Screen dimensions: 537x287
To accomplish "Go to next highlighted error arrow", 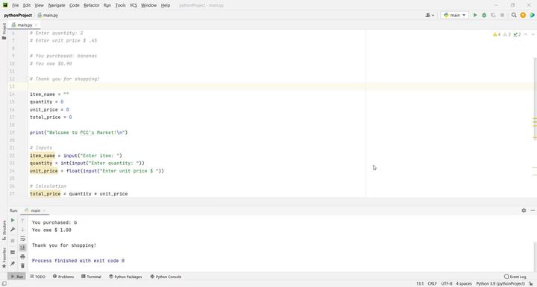I will (x=533, y=34).
